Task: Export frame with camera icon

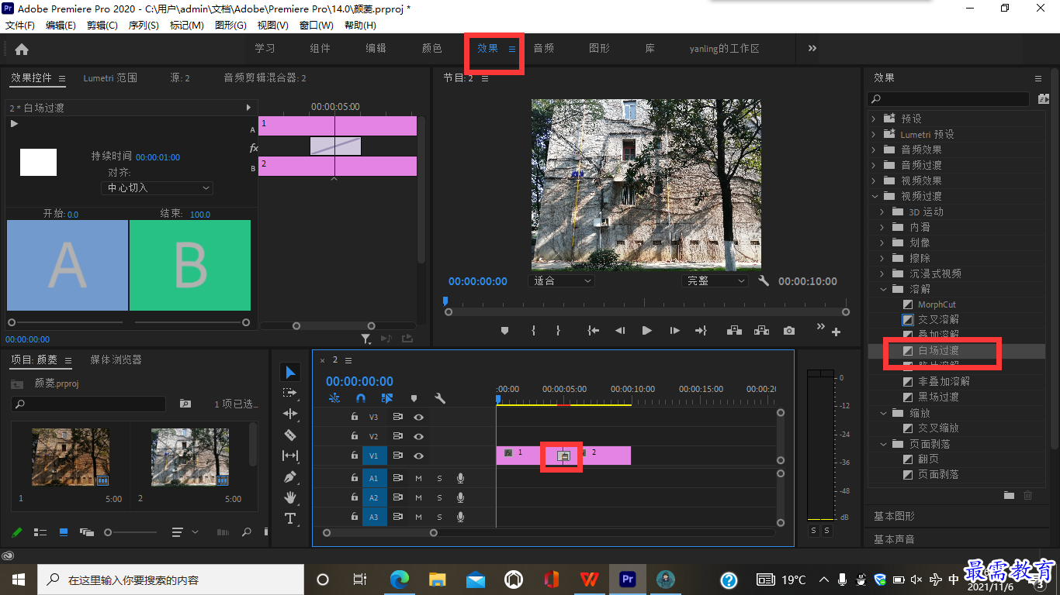Action: click(x=789, y=331)
